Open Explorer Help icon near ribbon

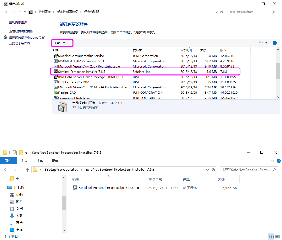pos(278,161)
